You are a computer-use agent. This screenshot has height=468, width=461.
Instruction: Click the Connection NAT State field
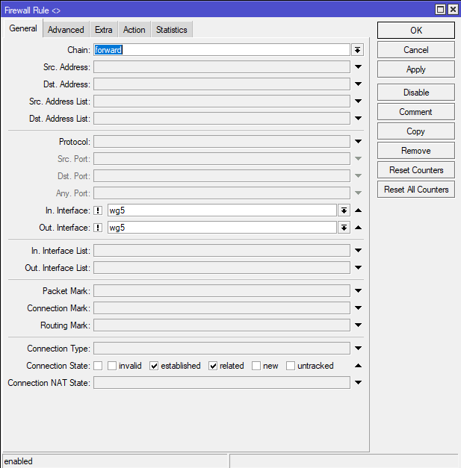(222, 383)
